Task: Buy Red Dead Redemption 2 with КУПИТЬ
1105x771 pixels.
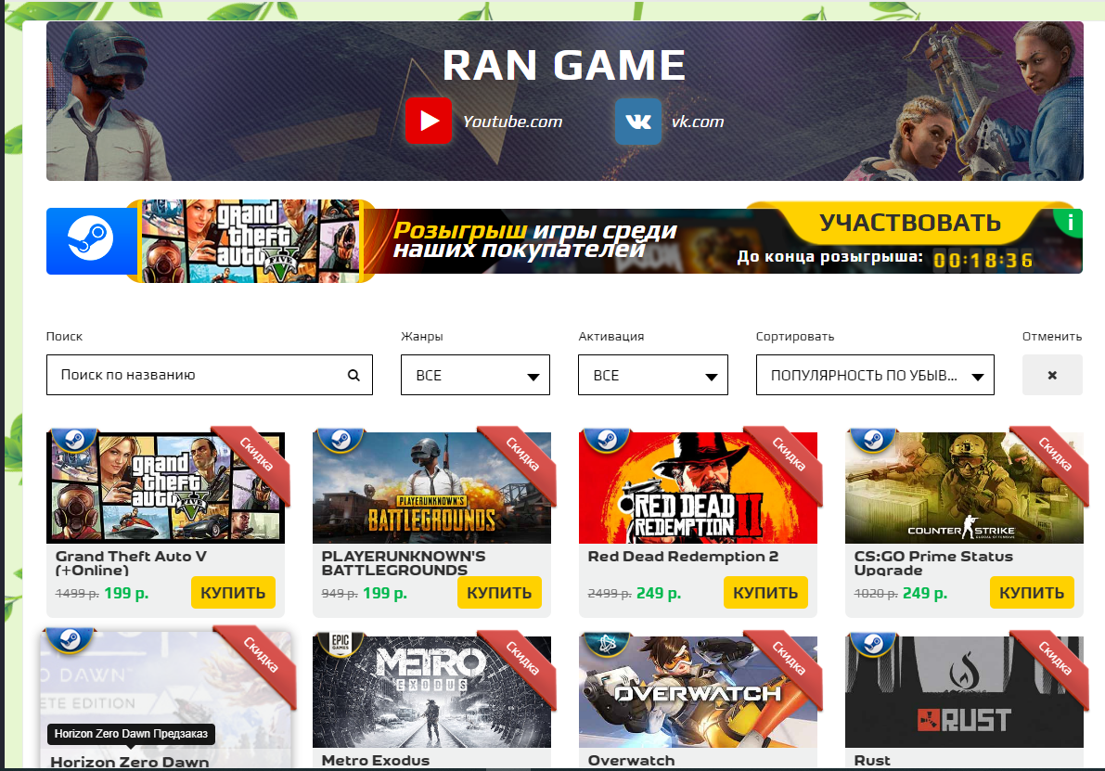Action: [766, 593]
